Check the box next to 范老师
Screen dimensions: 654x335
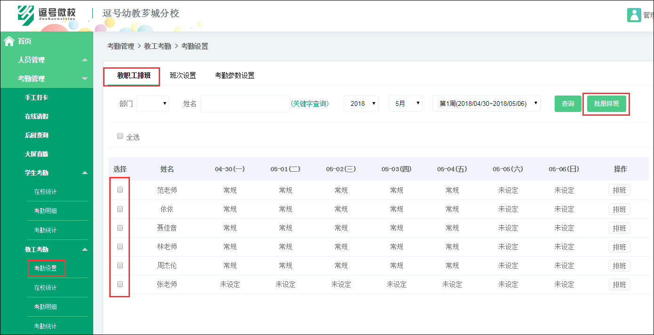pyautogui.click(x=120, y=190)
